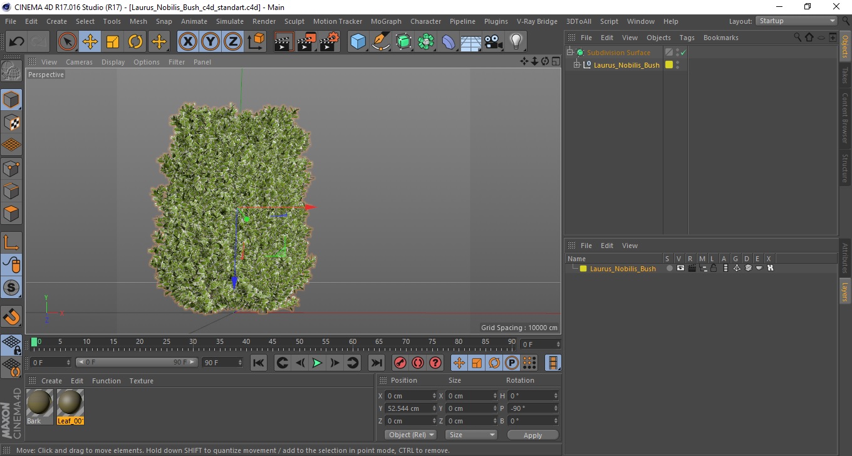Screen dimensions: 852x456
Task: Expand Laurus_Nobilis_Bush object tree node
Action: [x=577, y=65]
